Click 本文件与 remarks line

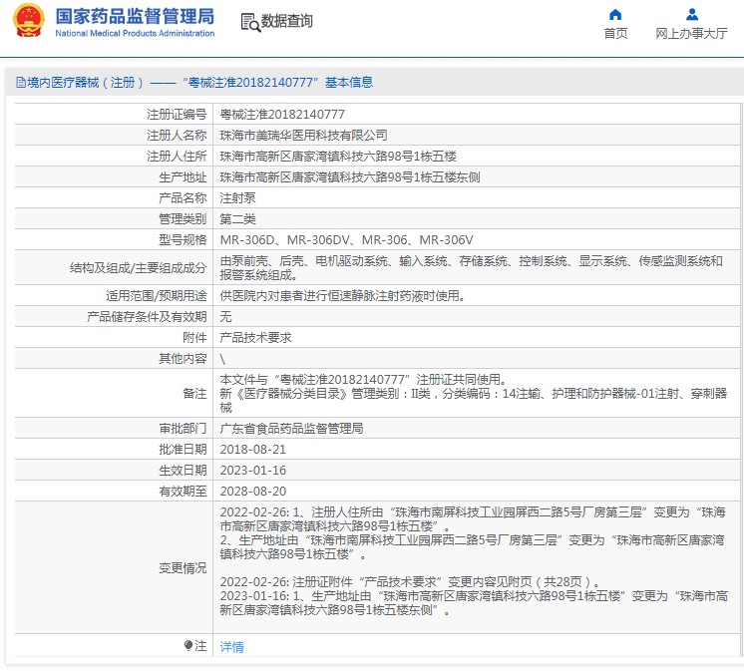click(x=364, y=379)
